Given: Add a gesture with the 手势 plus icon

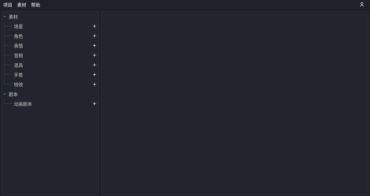Looking at the screenshot, I should (x=94, y=75).
